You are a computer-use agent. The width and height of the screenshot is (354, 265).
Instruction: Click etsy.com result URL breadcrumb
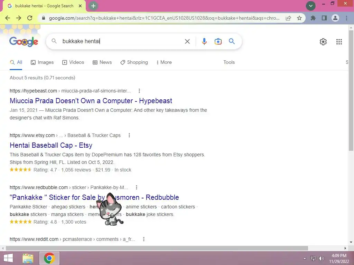(65, 135)
